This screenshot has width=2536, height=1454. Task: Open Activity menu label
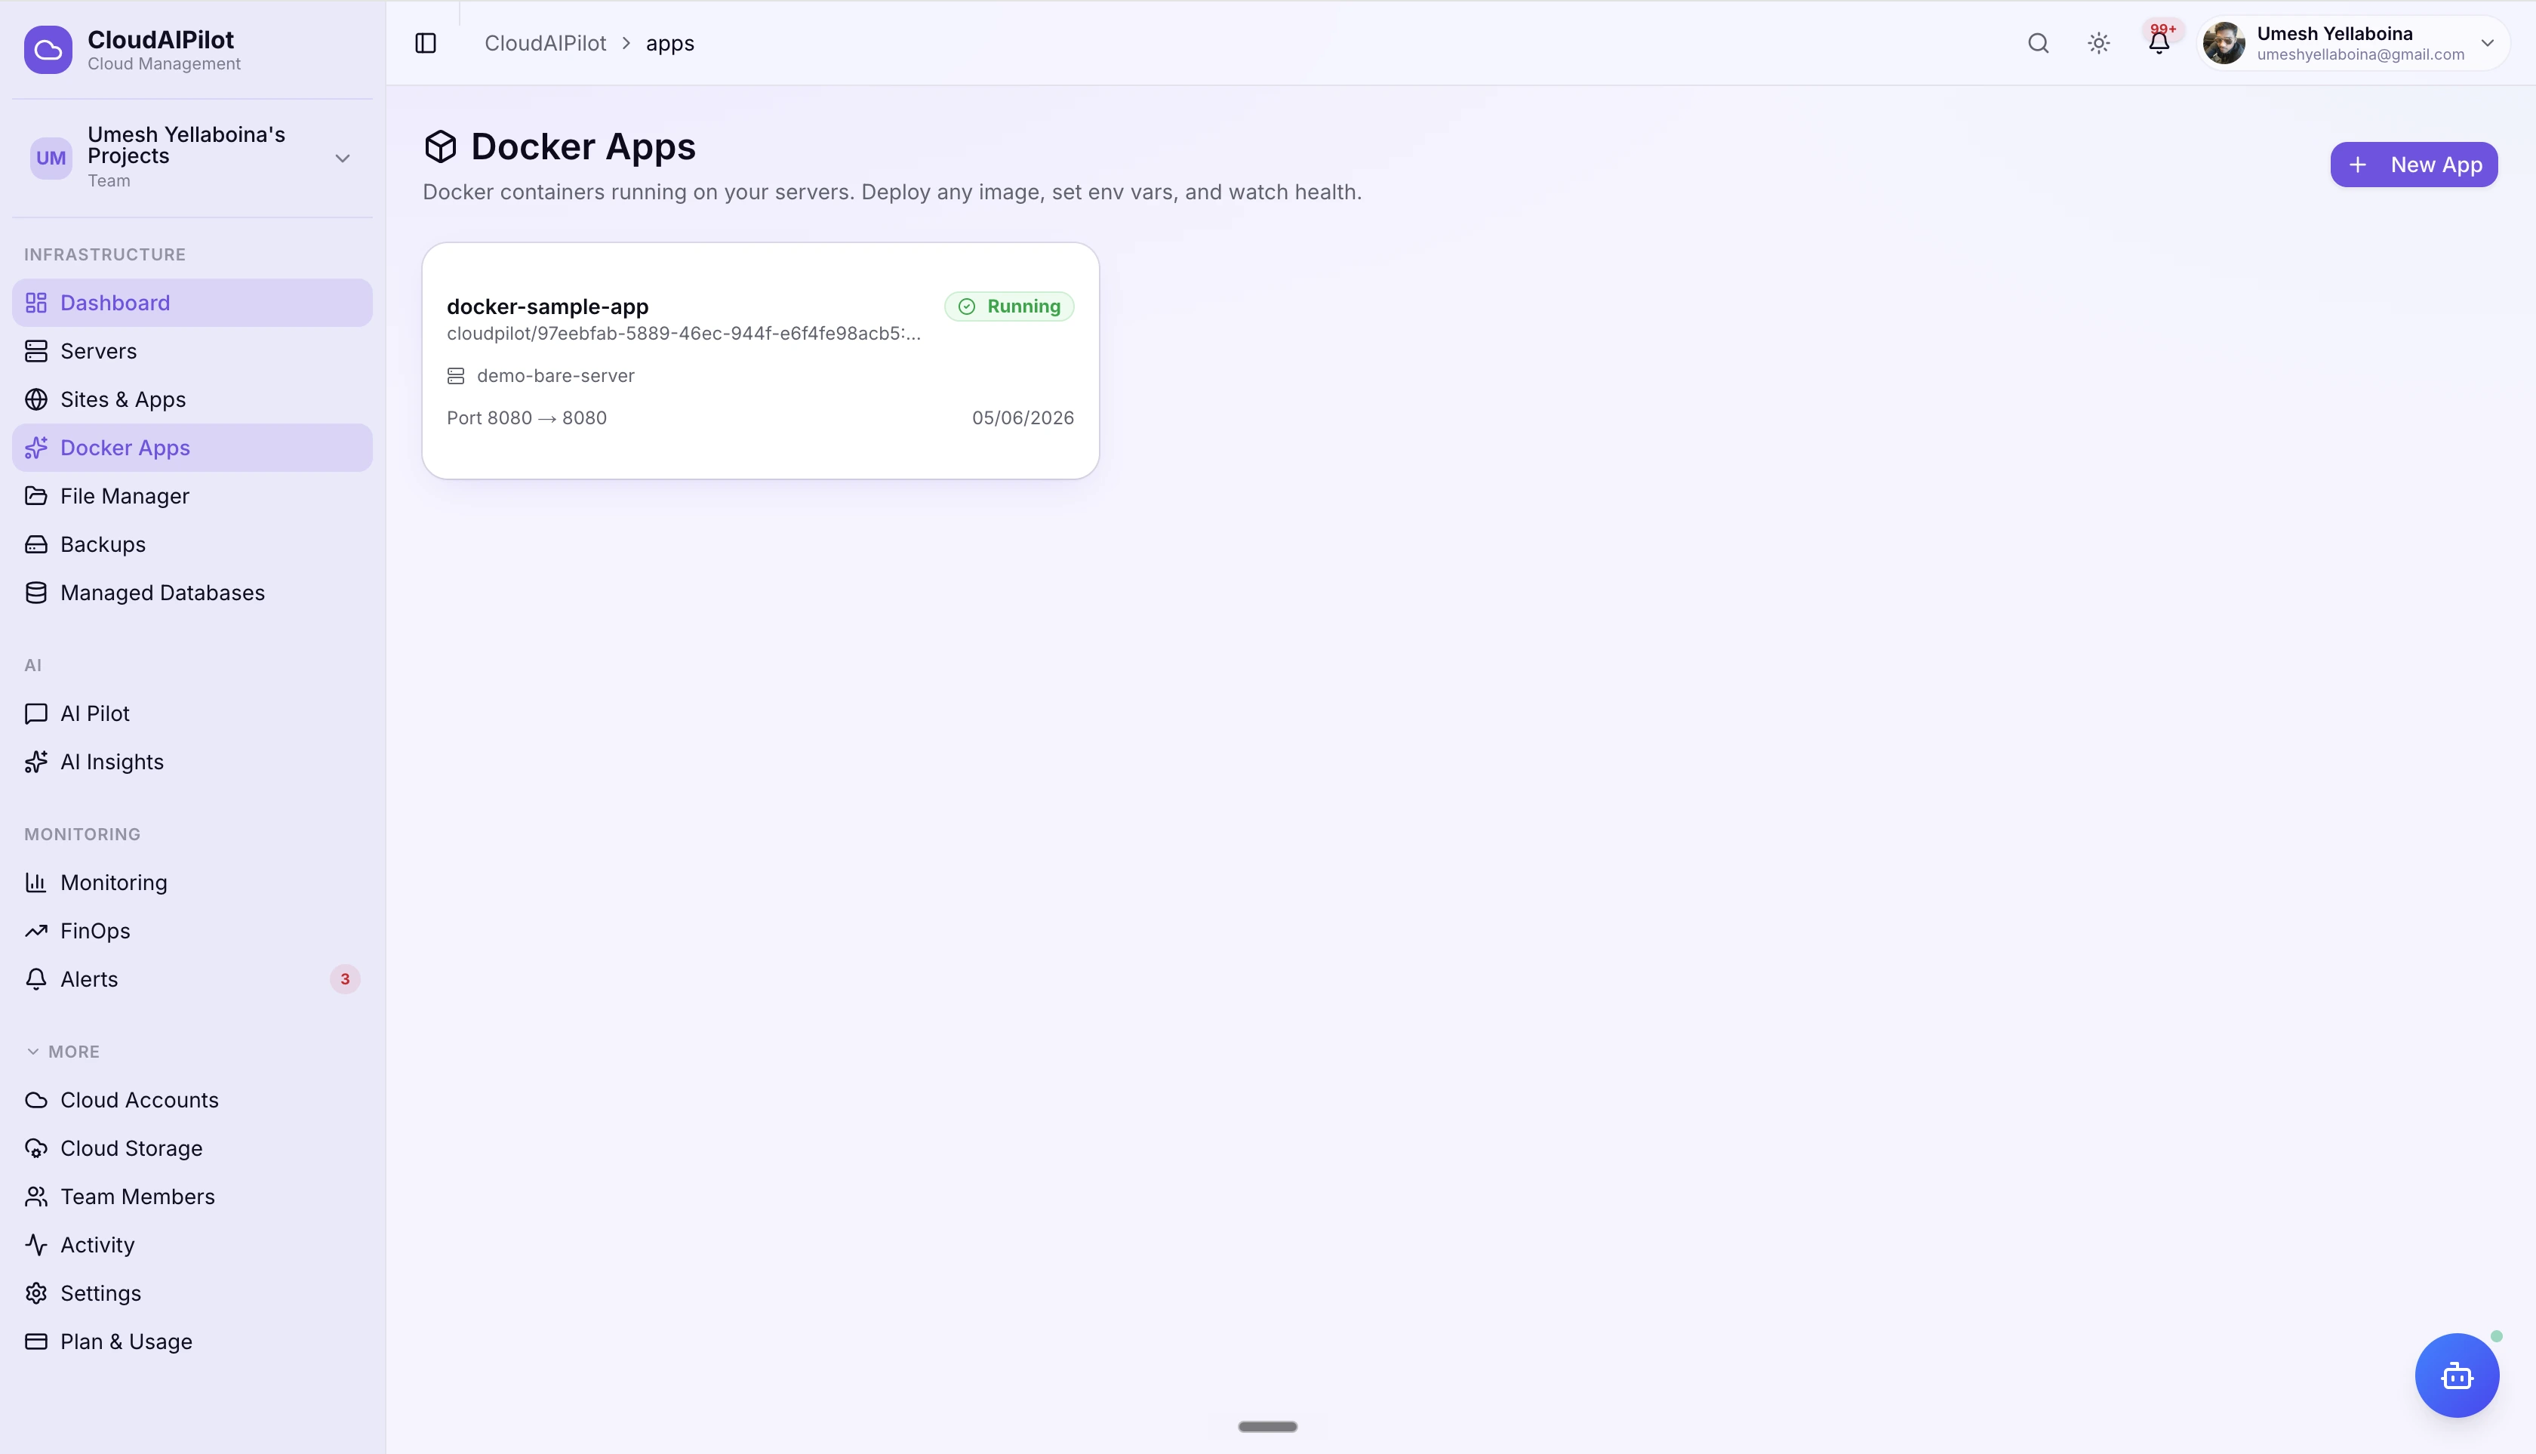point(98,1246)
